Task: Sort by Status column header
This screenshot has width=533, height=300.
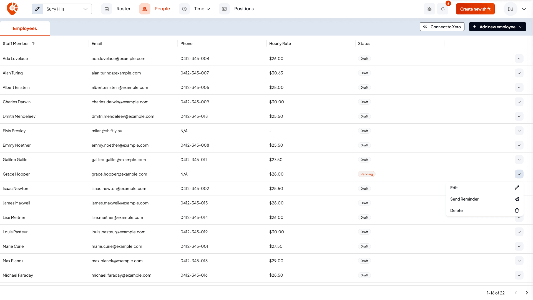Action: pos(364,43)
